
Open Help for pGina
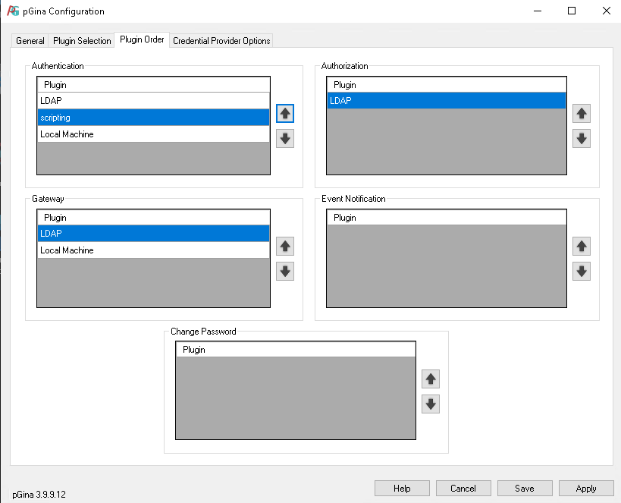coord(402,489)
